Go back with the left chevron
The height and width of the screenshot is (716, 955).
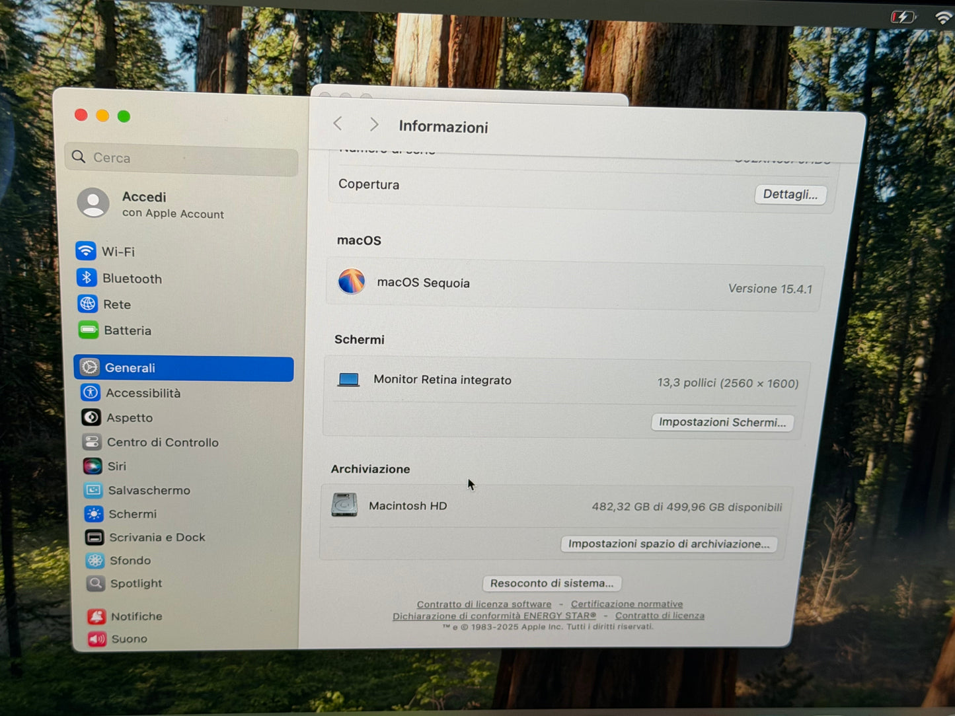(338, 124)
